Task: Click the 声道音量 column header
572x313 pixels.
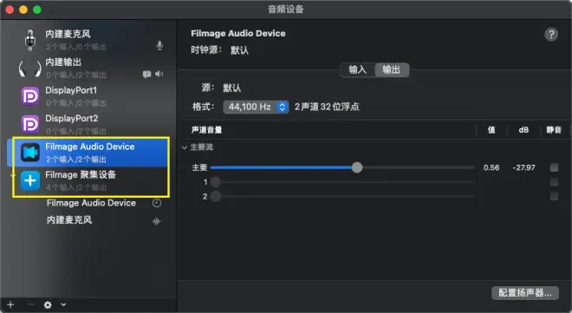Action: [206, 130]
